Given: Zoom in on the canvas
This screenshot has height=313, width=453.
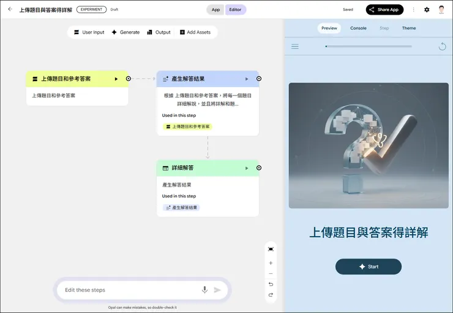Looking at the screenshot, I should (271, 263).
